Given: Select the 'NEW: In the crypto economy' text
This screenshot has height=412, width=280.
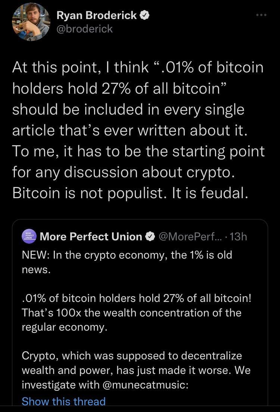Looking at the screenshot, I should click(127, 255).
